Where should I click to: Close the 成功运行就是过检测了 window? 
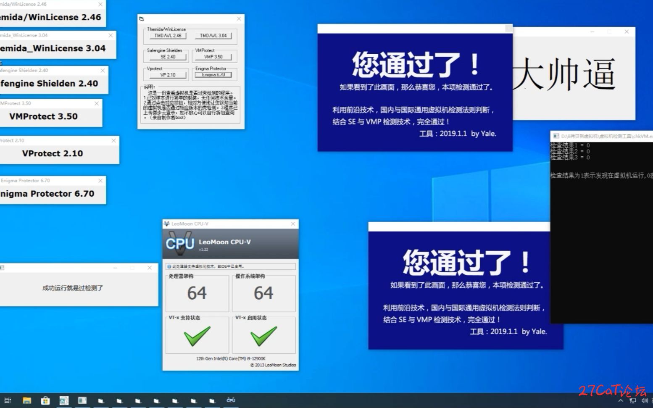149,268
